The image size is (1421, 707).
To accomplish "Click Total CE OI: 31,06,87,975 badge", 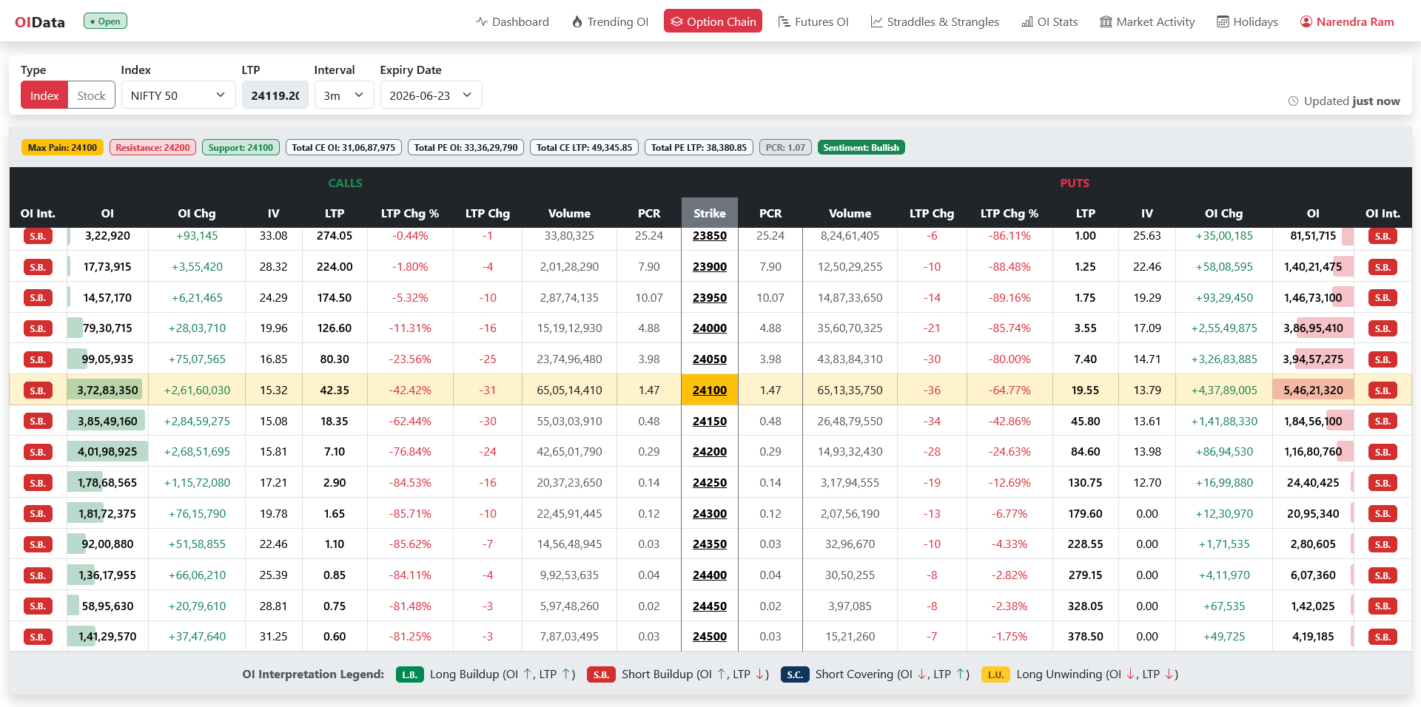I will [x=343, y=148].
